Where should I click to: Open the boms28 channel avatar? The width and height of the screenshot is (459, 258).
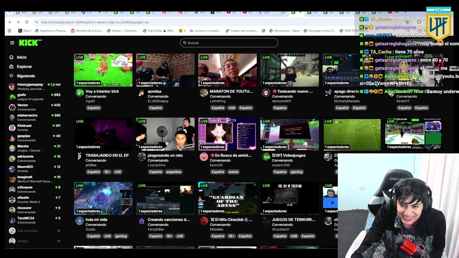204,157
